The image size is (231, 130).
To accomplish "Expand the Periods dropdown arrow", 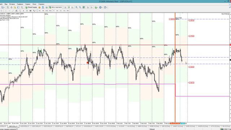I will 102,7.
